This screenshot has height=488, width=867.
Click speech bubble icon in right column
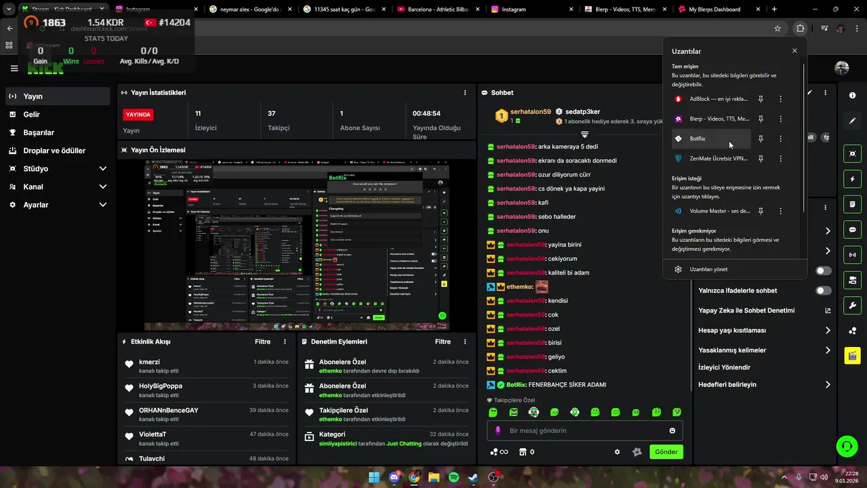point(853,230)
